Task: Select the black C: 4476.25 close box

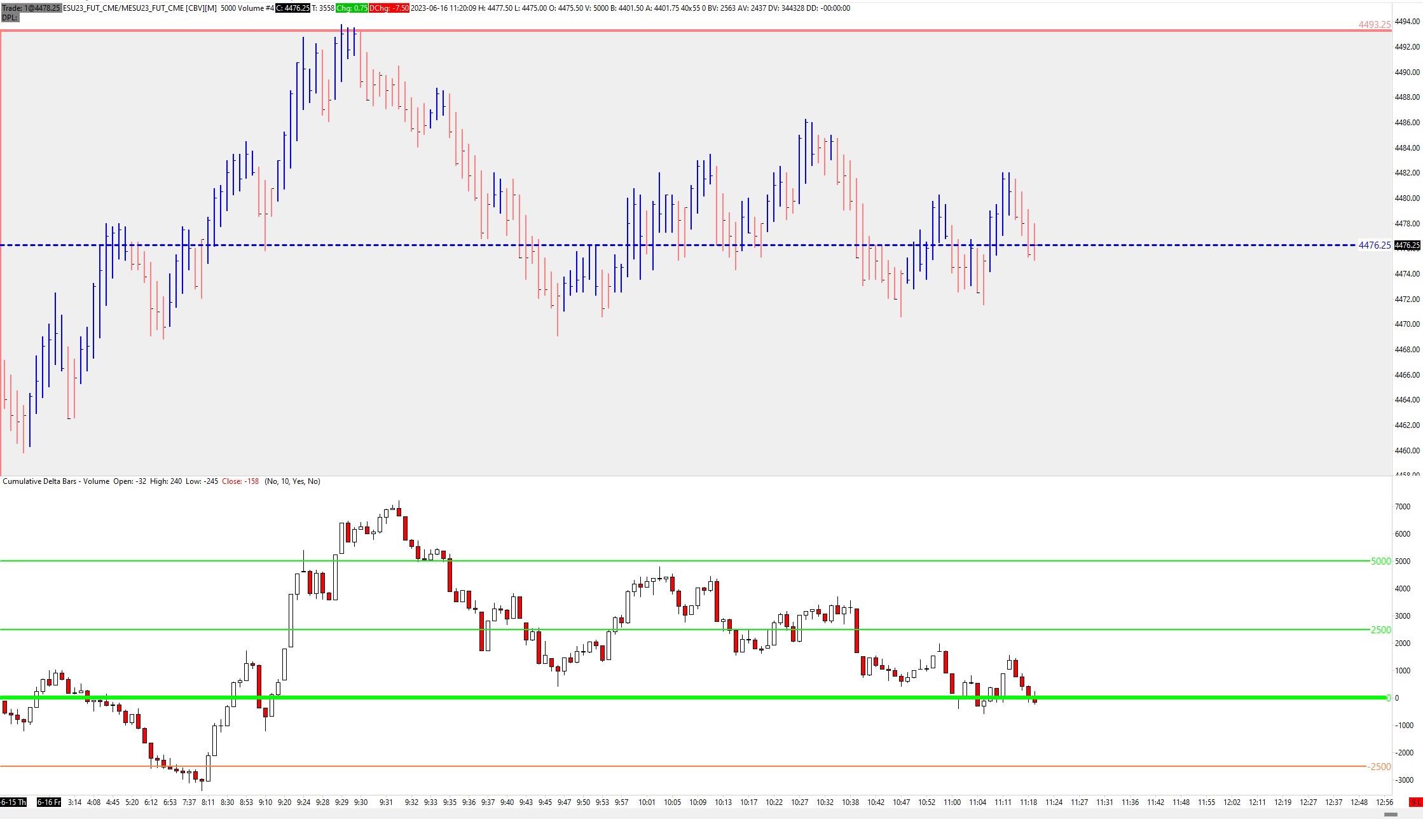Action: tap(293, 8)
